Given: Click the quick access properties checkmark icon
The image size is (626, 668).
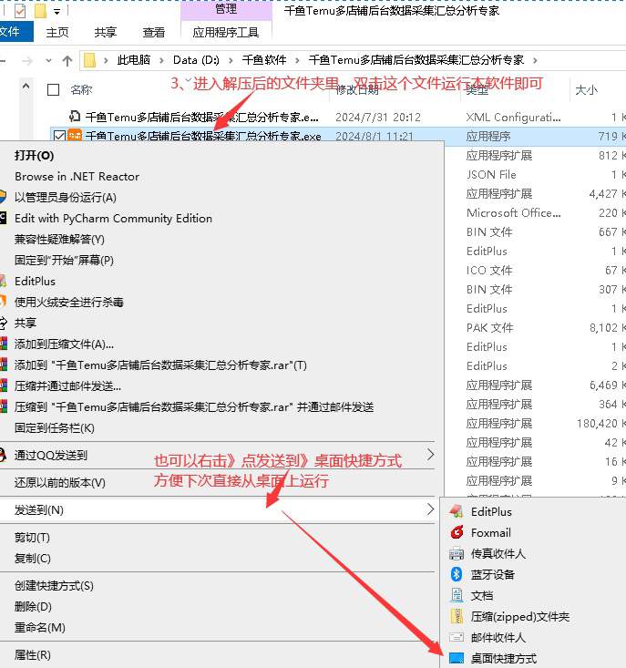Looking at the screenshot, I should 20,11.
